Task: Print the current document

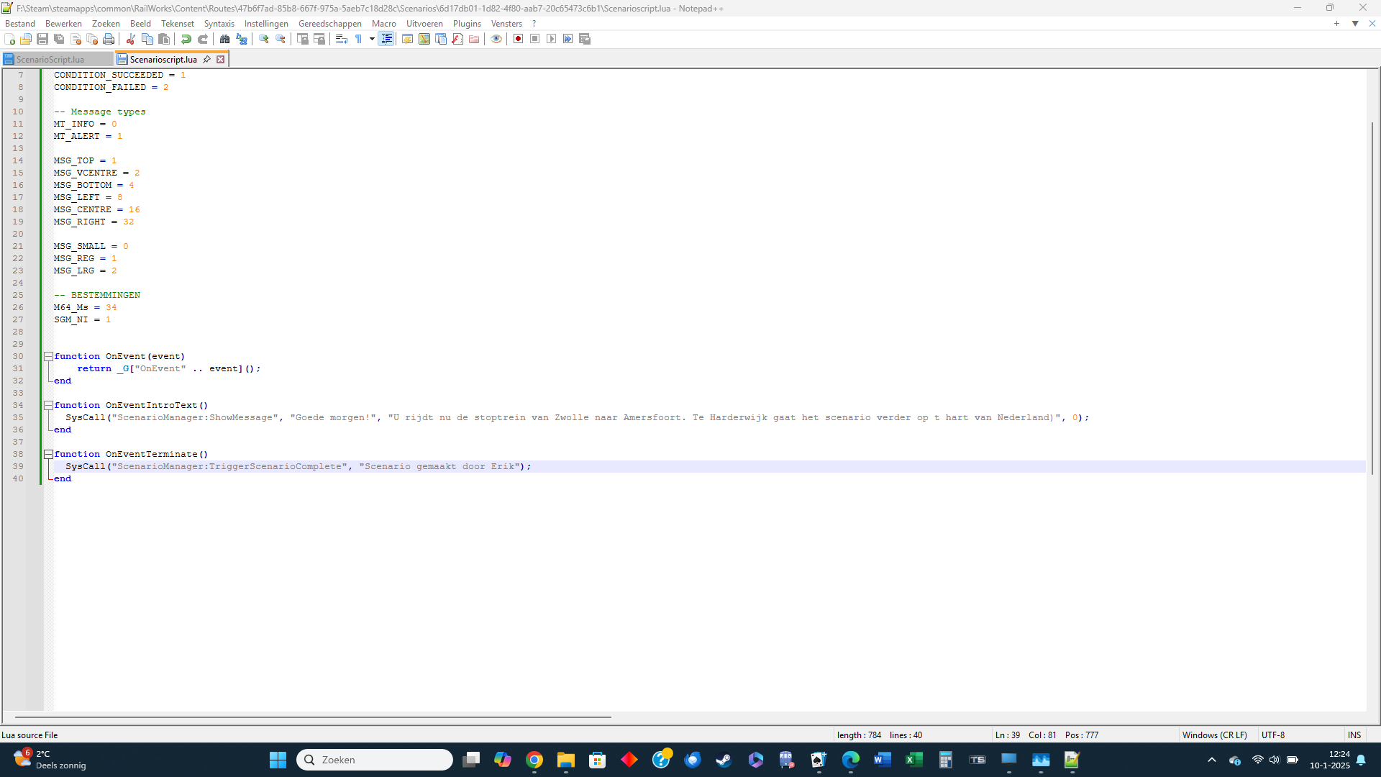Action: (109, 39)
